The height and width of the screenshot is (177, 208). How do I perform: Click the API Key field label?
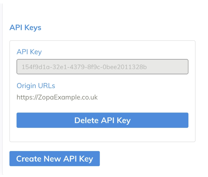(x=29, y=52)
